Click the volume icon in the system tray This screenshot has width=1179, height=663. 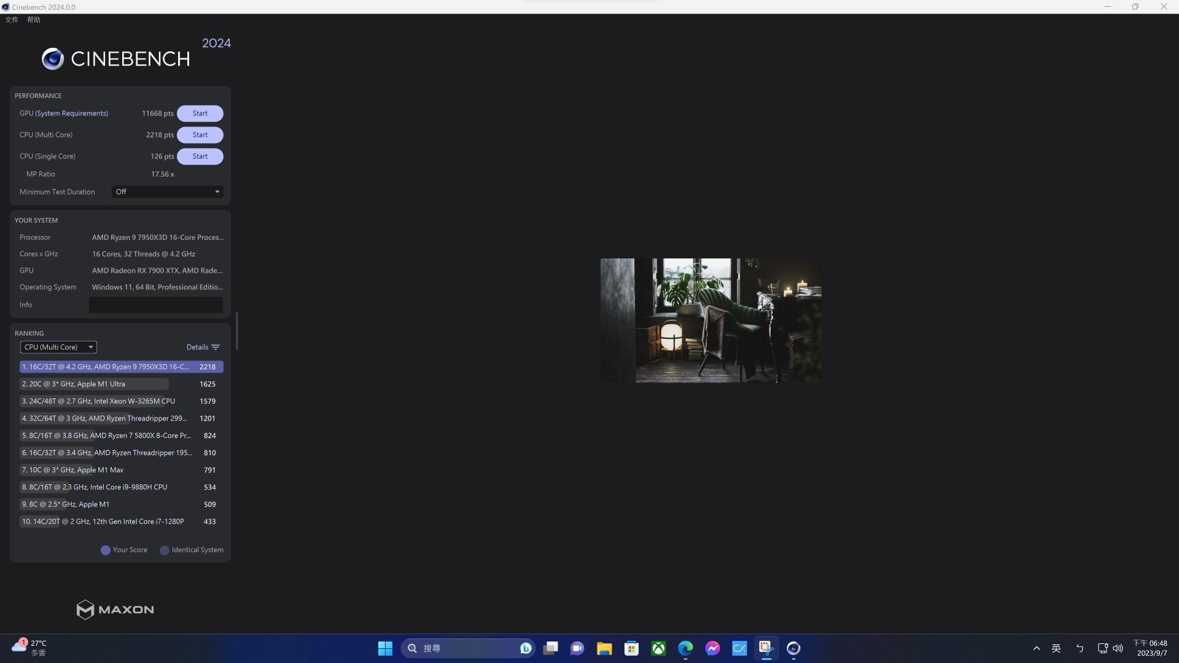point(1116,648)
